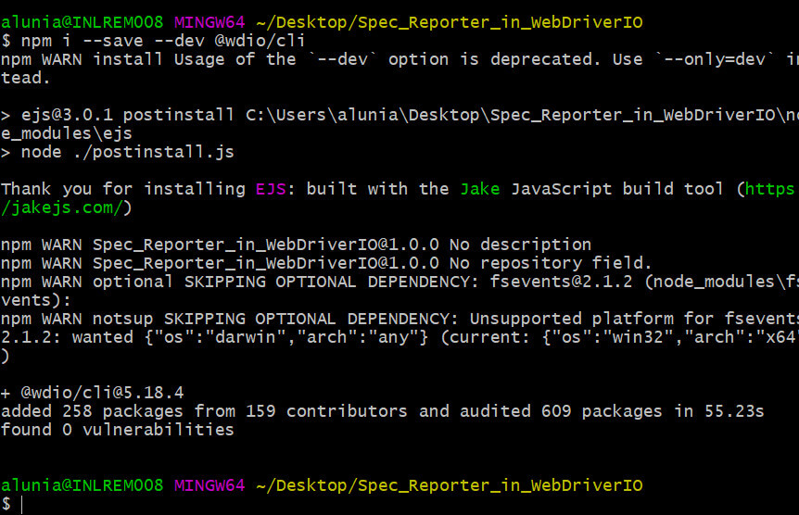Click the 'fsevents@2.1.2' dependency text
The width and height of the screenshot is (799, 515).
(x=561, y=282)
